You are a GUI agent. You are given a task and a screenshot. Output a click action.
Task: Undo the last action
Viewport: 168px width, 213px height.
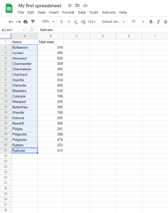[x=11, y=22]
